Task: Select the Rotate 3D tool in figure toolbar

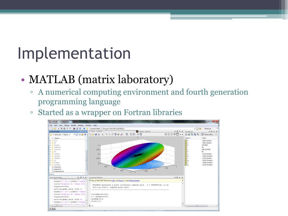Action: [115, 134]
